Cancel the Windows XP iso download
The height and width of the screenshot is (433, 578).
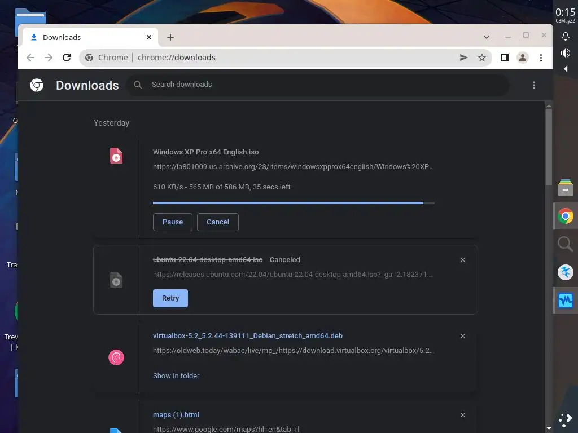(x=217, y=222)
